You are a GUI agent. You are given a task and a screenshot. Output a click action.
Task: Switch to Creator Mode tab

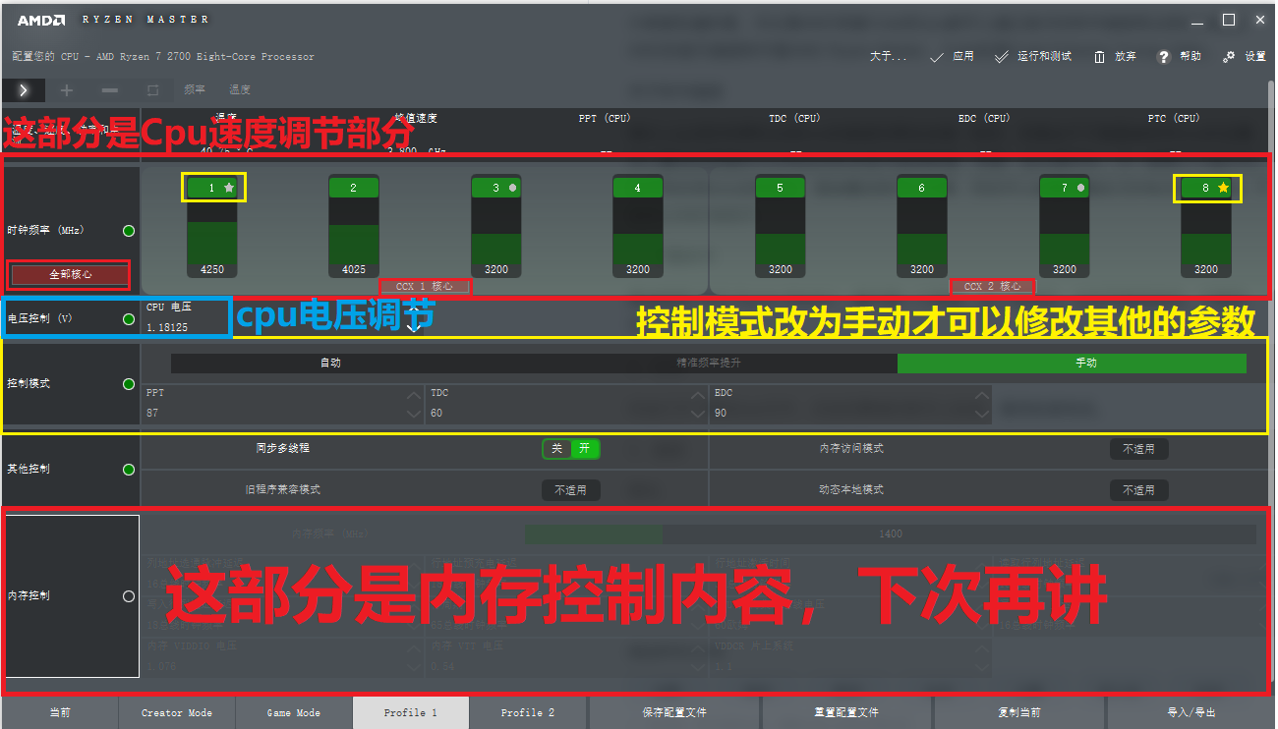coord(177,712)
